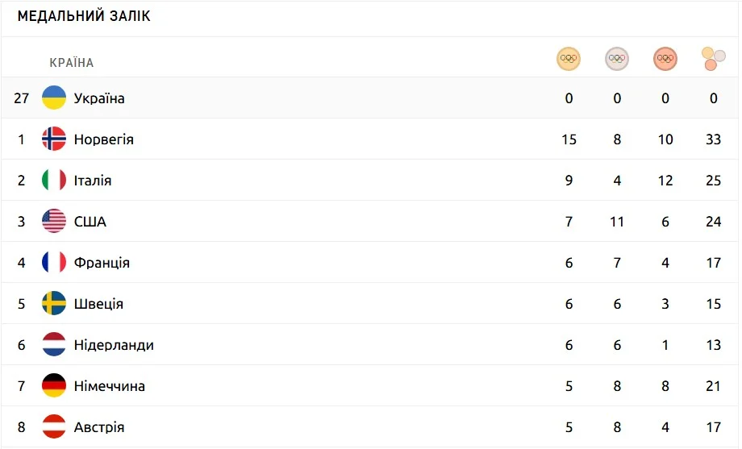Viewport: 742px width, 449px height.
Task: Click the Sweden flag icon
Action: tap(54, 304)
